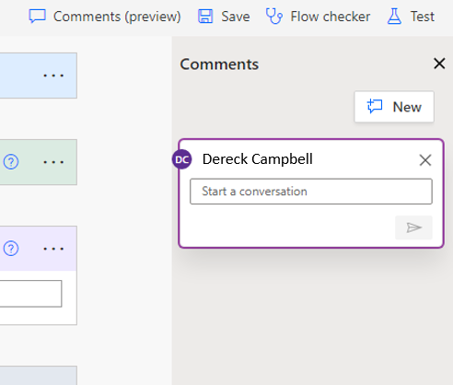Create a New comment
The image size is (453, 385).
(394, 107)
